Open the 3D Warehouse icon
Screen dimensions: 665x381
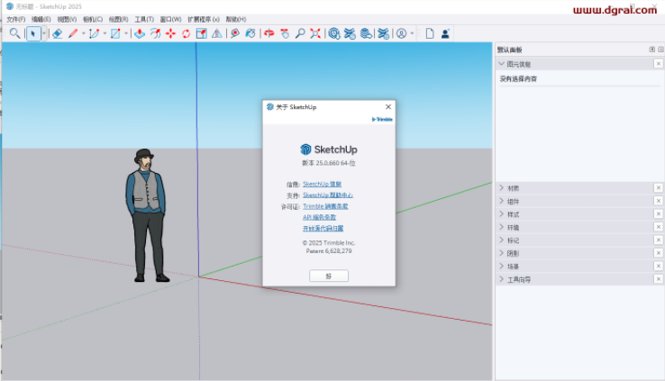click(334, 33)
